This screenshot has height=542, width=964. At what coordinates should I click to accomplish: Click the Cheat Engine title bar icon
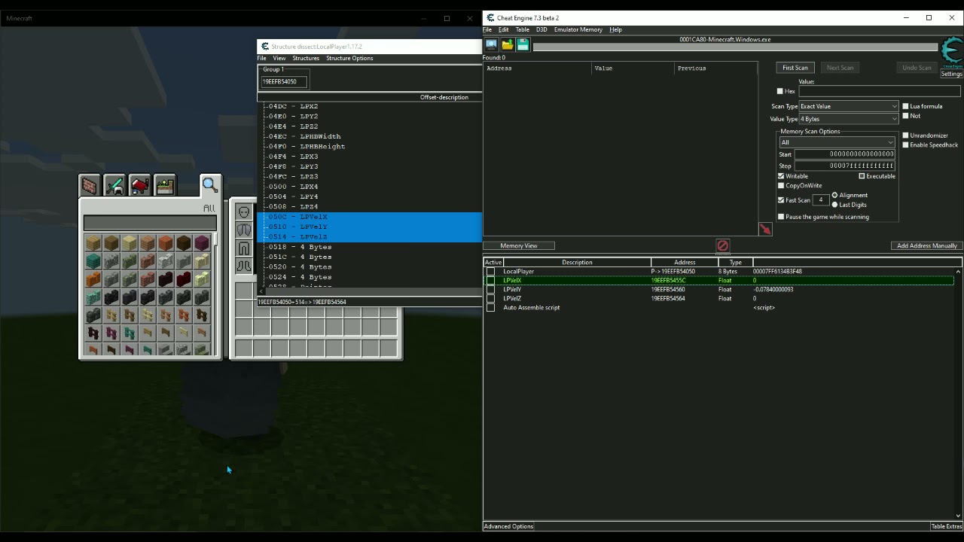490,17
